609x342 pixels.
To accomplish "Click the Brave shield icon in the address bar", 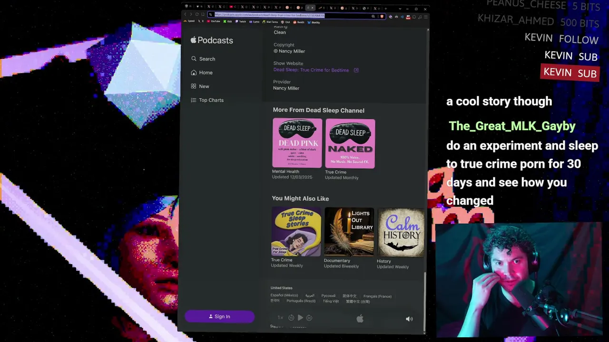I will 382,16.
